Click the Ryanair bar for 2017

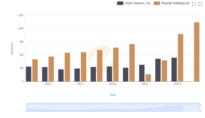84,67
